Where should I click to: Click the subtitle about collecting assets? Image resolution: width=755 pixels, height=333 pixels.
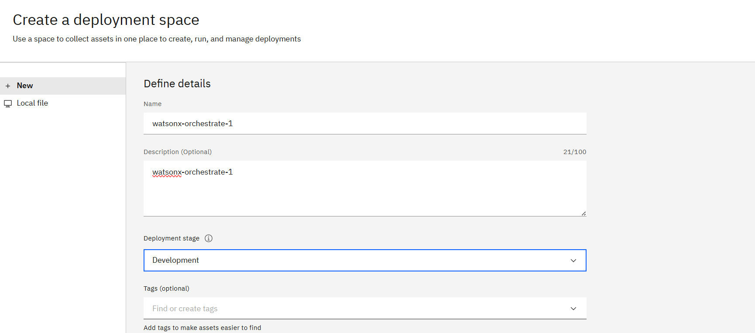click(x=157, y=39)
